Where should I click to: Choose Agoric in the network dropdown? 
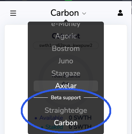(66, 36)
